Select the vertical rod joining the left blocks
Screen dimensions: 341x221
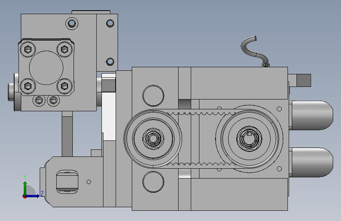pos(67,134)
